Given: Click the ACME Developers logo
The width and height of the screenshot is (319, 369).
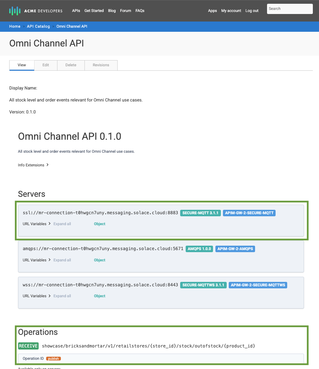Looking at the screenshot, I should click(x=36, y=11).
